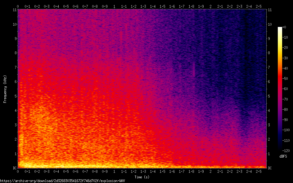Screen dimensions: 293x183
Task: Click the DC label on the left frequency axis
Action: [14, 168]
